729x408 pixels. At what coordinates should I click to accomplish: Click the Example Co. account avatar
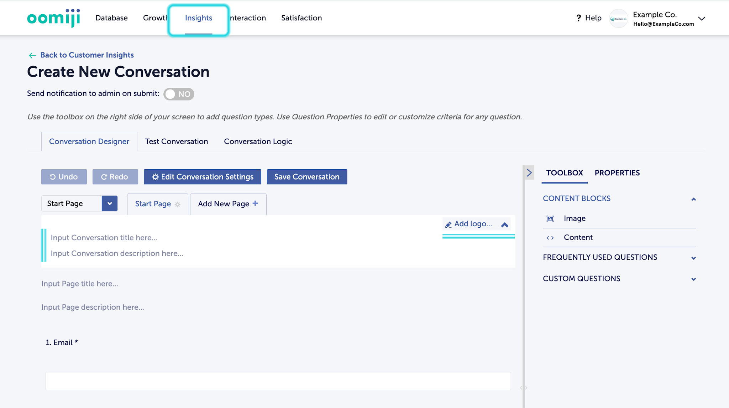click(619, 19)
